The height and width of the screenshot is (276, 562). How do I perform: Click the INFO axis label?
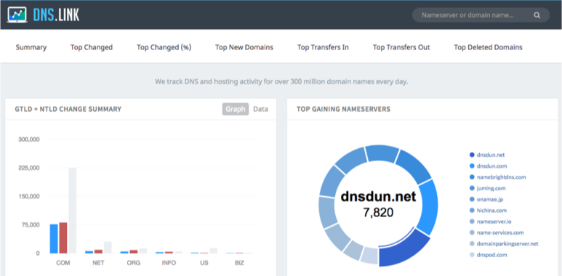[x=169, y=263]
